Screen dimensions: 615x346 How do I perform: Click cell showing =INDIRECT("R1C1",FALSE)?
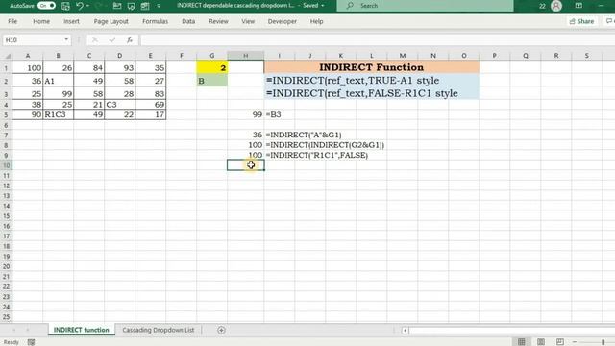317,156
